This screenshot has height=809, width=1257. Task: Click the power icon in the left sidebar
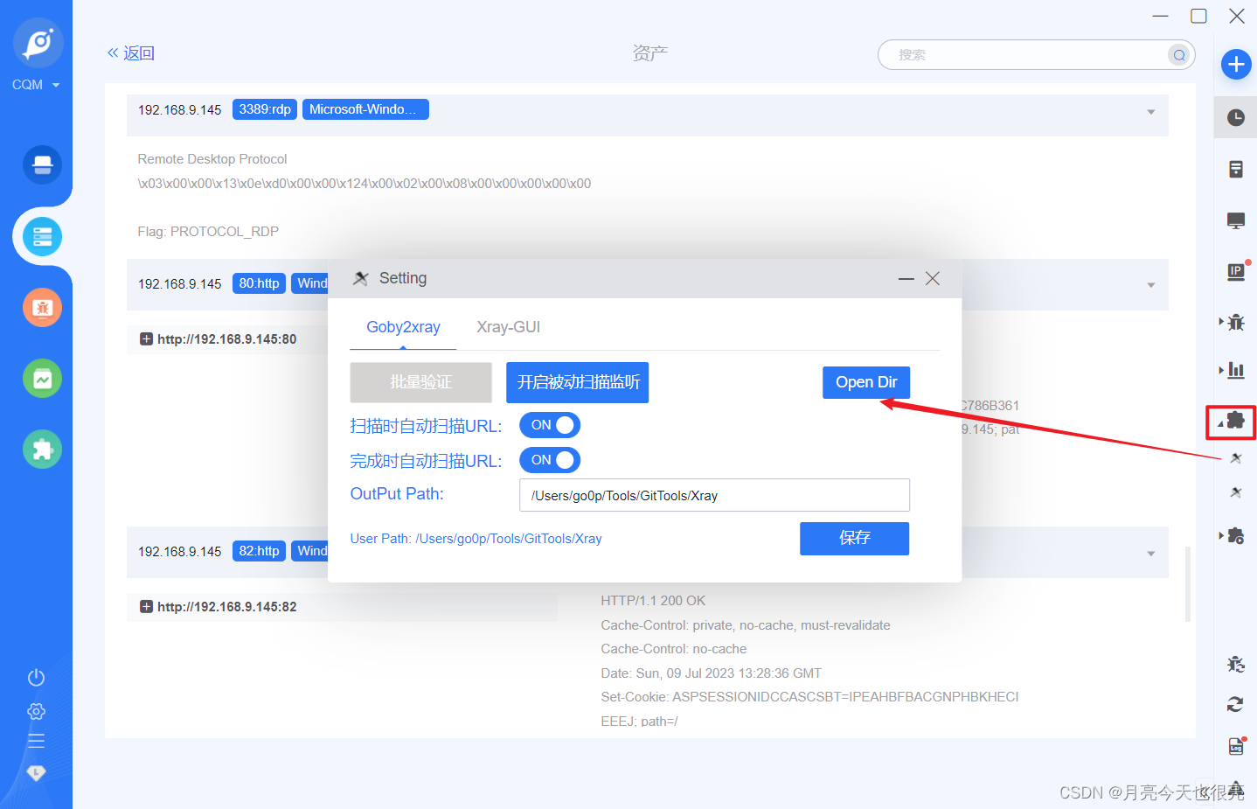click(x=36, y=677)
